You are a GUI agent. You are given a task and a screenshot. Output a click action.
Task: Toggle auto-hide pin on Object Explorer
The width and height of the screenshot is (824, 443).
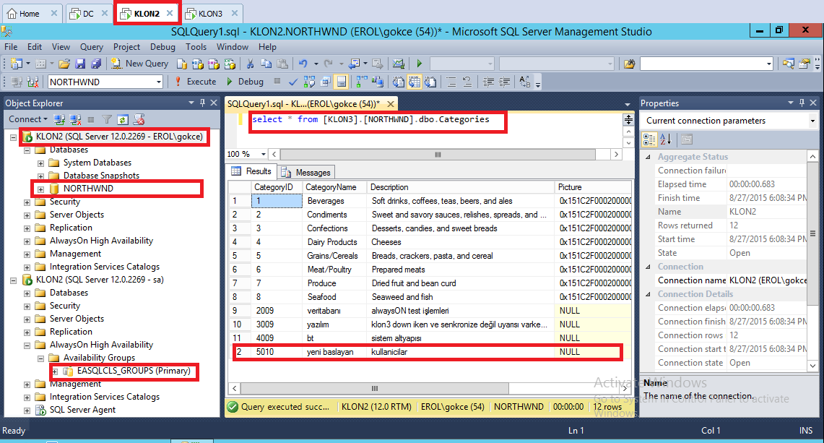coord(202,103)
